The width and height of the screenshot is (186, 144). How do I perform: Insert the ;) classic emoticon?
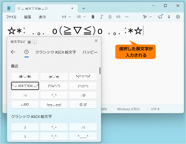point(25,127)
